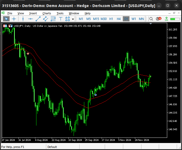Click the 140.945 price scale label
The height and width of the screenshot is (150, 182).
click(x=173, y=129)
